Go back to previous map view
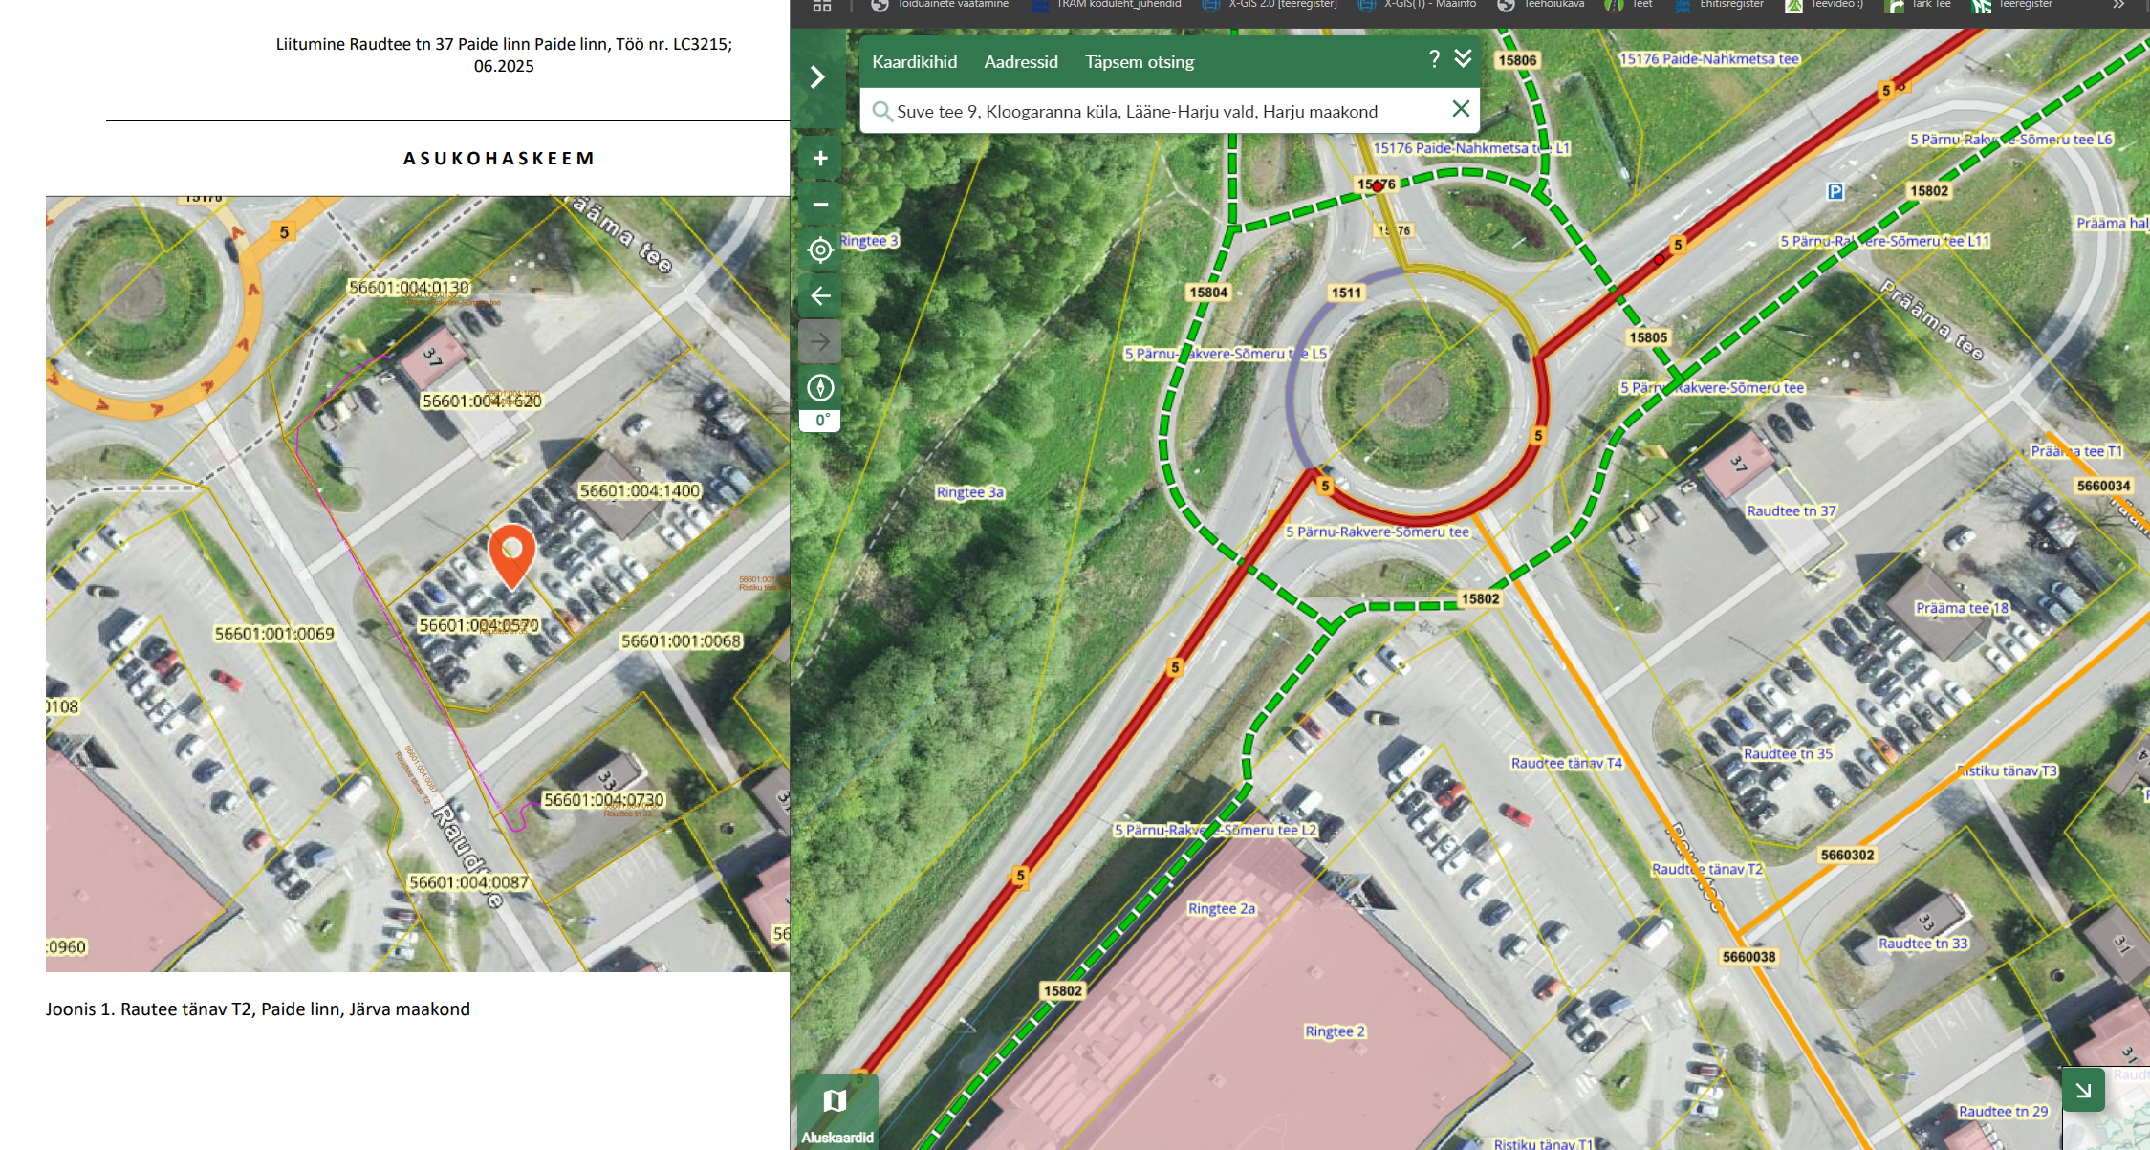Image resolution: width=2150 pixels, height=1150 pixels. click(x=820, y=296)
